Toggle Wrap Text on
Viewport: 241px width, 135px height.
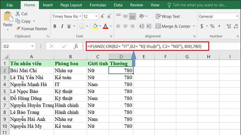point(168,16)
